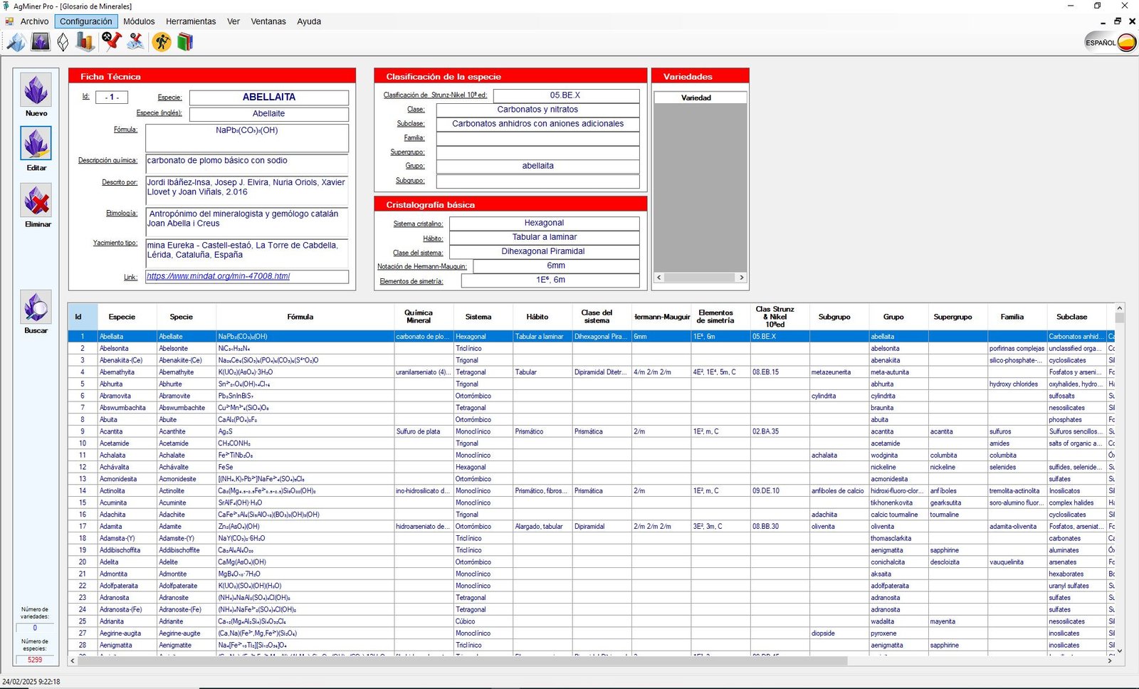Select the Adamita row in the table
1139x689 pixels.
click(x=592, y=526)
